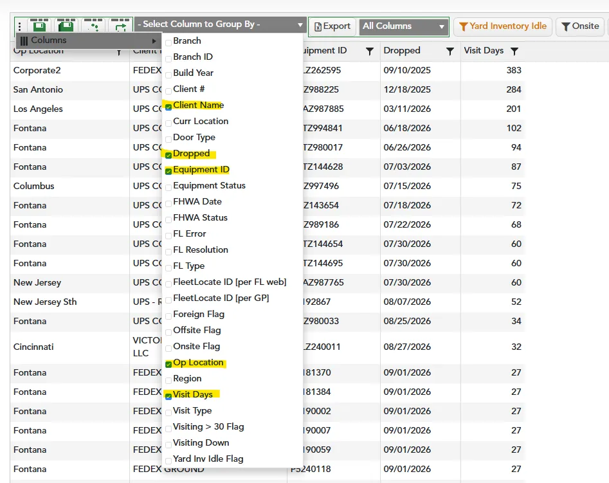Enable the Onsite Flag column checkbox
This screenshot has height=483, width=609.
click(168, 348)
